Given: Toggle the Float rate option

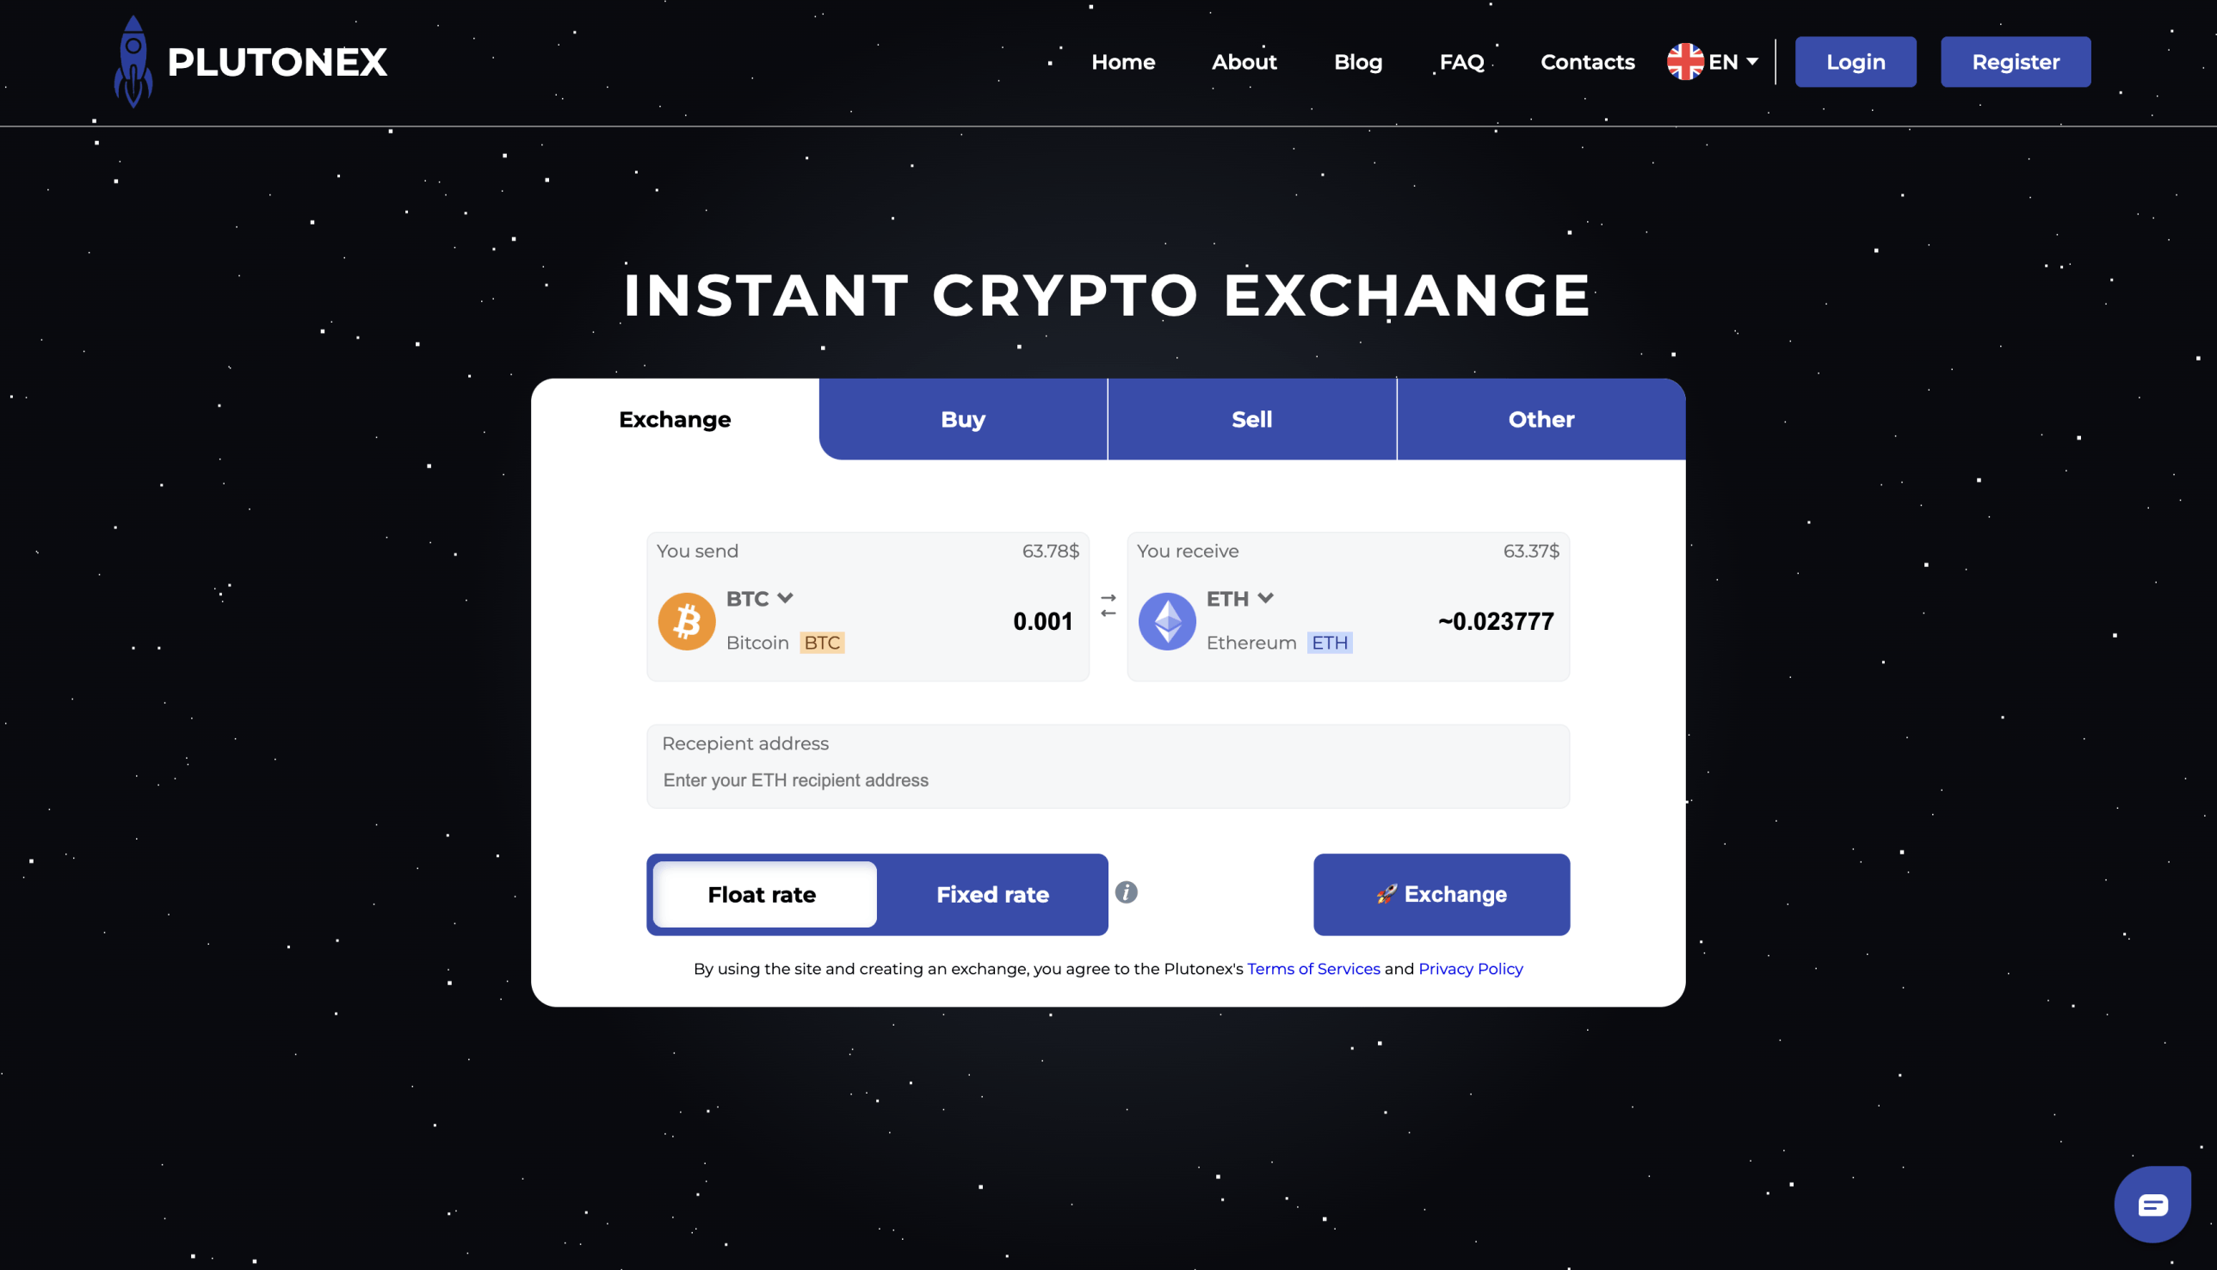Looking at the screenshot, I should (x=762, y=894).
